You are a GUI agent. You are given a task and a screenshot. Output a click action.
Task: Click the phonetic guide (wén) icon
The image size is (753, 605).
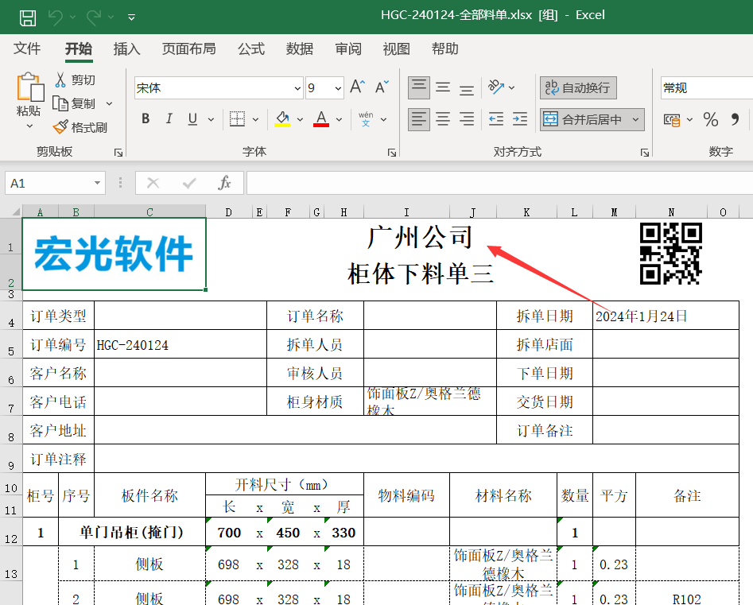[x=366, y=118]
